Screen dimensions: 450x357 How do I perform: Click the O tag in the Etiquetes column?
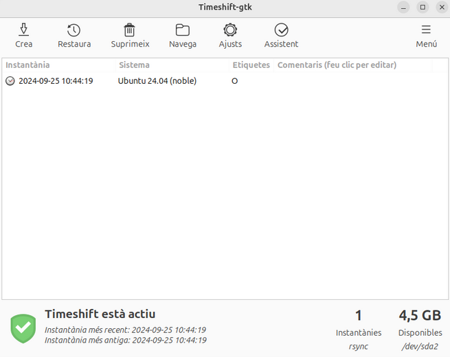pyautogui.click(x=235, y=81)
